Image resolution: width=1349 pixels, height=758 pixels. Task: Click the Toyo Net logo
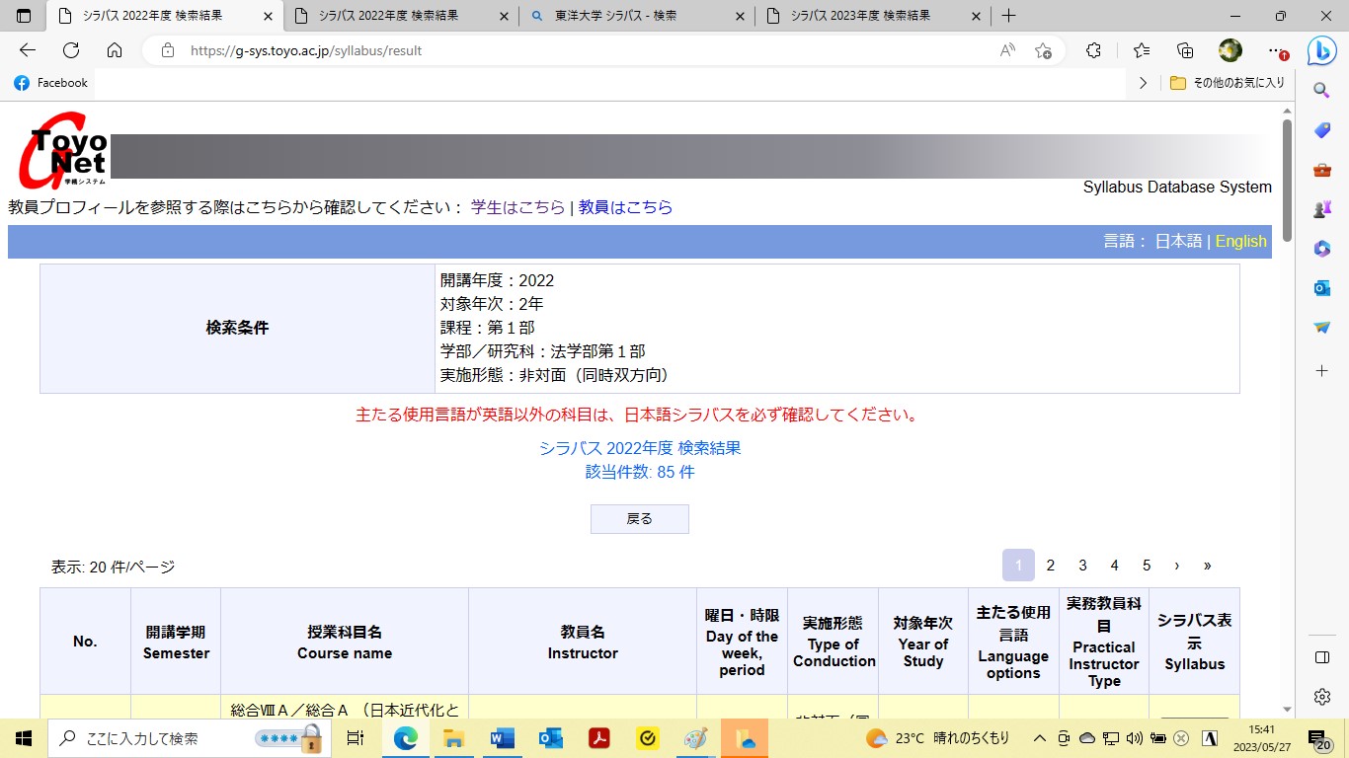click(63, 149)
